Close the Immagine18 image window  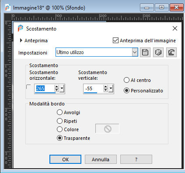(x=176, y=7)
